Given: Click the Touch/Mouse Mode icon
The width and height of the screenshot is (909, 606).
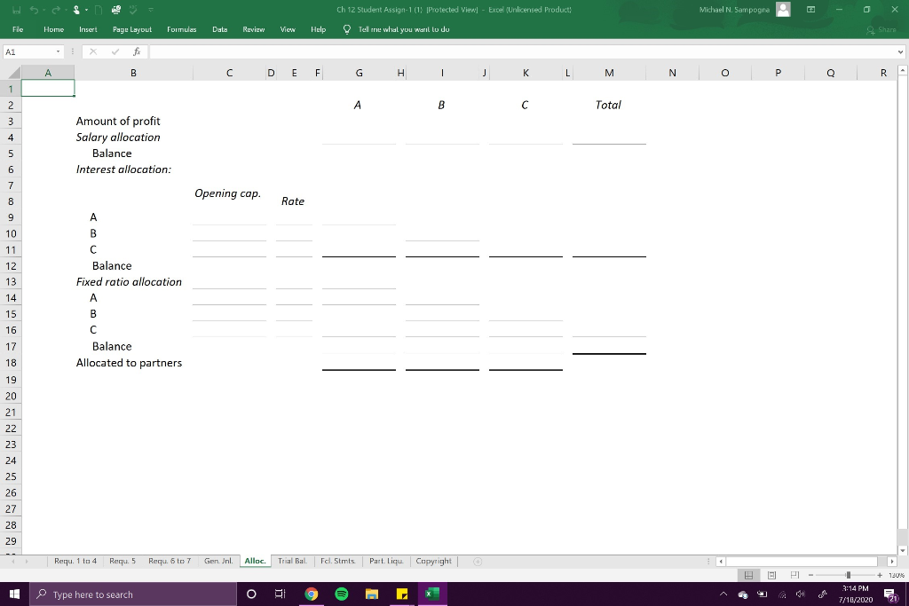Looking at the screenshot, I should [76, 10].
